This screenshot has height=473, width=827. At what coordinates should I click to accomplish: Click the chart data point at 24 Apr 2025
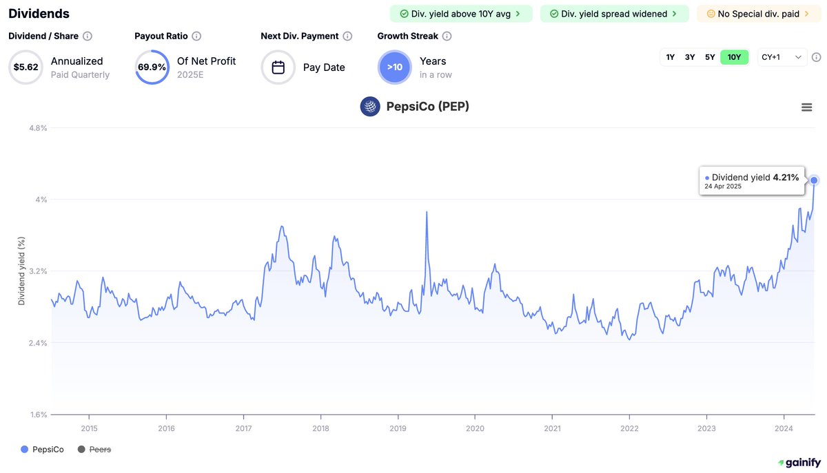click(x=814, y=180)
